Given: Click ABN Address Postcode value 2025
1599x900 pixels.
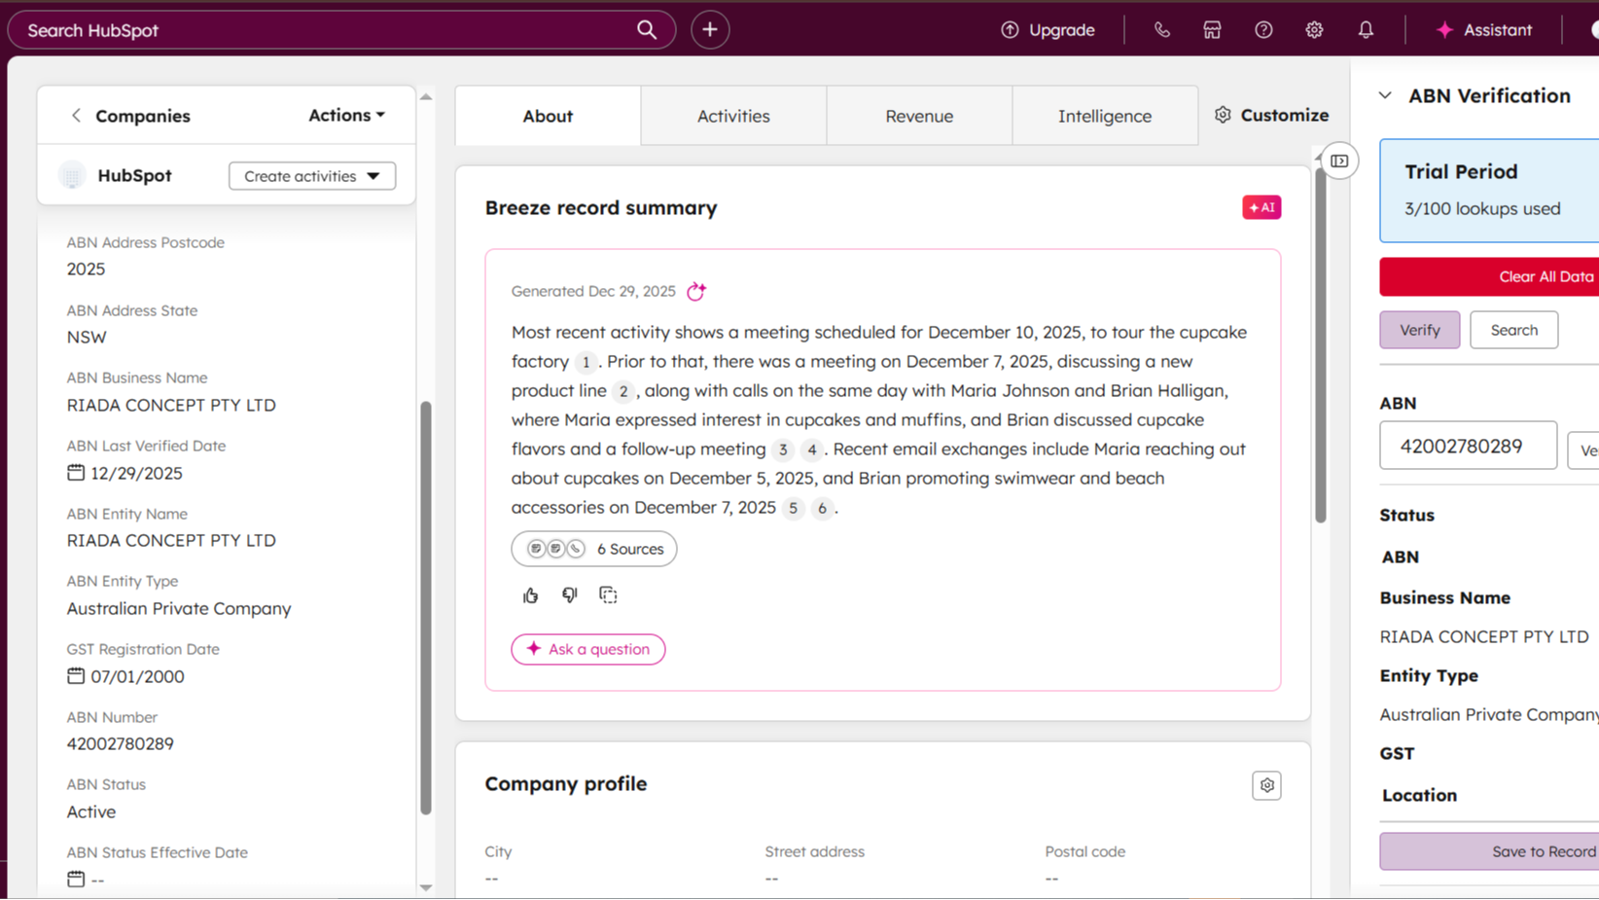Looking at the screenshot, I should coord(86,269).
